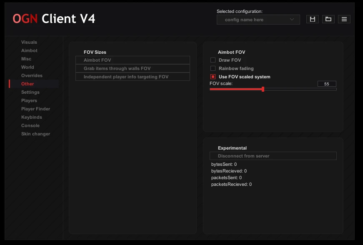Viewport: 363px width, 245px height.
Task: Click the bytesSent: 0 text
Action: coord(224,164)
